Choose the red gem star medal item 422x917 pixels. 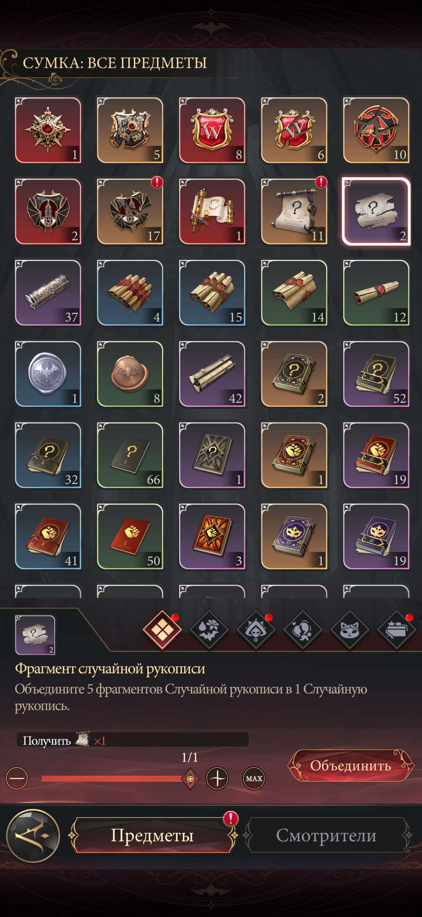48,130
